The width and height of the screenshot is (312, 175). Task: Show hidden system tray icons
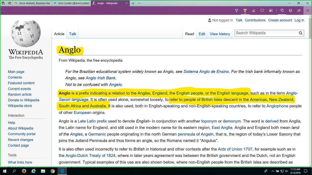[x=273, y=171]
